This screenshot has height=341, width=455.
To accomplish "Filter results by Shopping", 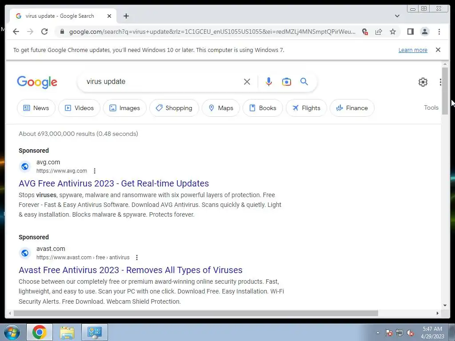I will coord(174,108).
